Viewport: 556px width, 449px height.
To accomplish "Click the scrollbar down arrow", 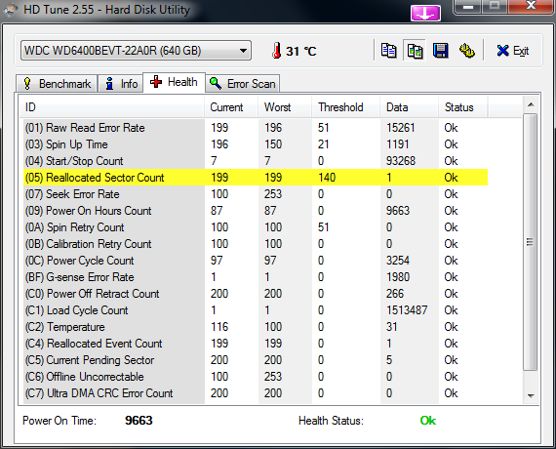I will [531, 395].
